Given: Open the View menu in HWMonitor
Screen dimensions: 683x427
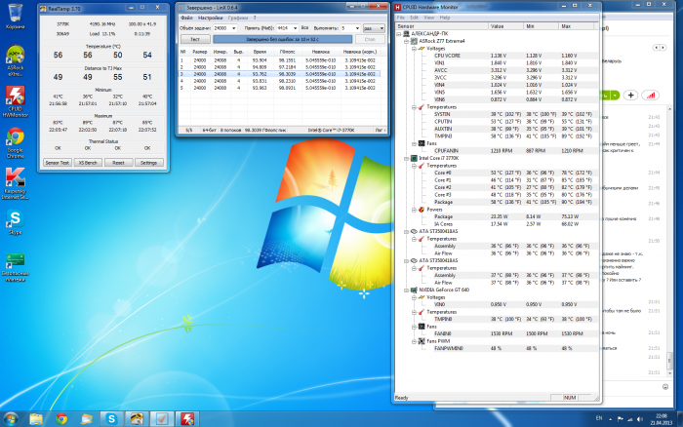Looking at the screenshot, I should 428,18.
